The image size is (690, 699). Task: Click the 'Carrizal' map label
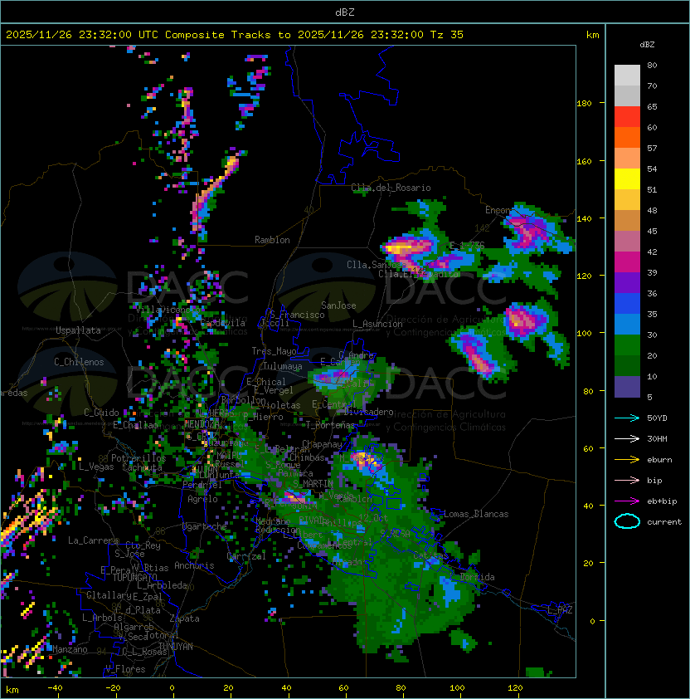click(x=246, y=556)
